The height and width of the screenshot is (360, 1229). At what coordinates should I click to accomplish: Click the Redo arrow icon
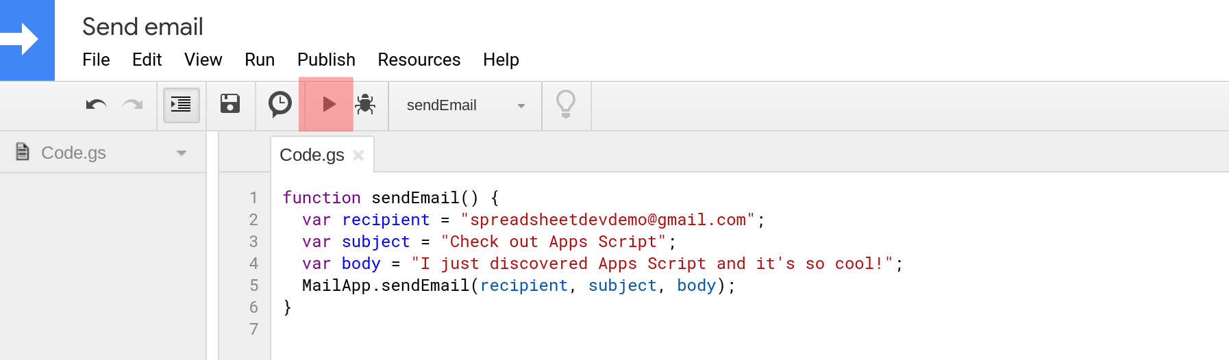[132, 105]
